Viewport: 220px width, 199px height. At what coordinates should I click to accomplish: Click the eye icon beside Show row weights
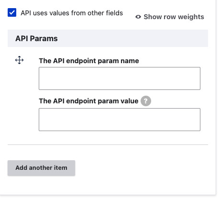(x=138, y=17)
